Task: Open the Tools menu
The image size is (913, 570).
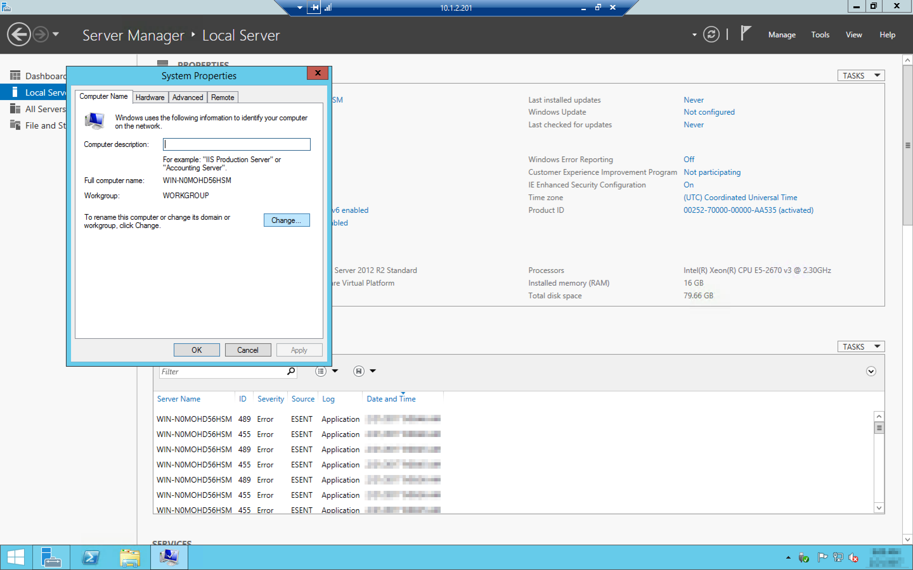Action: pyautogui.click(x=820, y=35)
